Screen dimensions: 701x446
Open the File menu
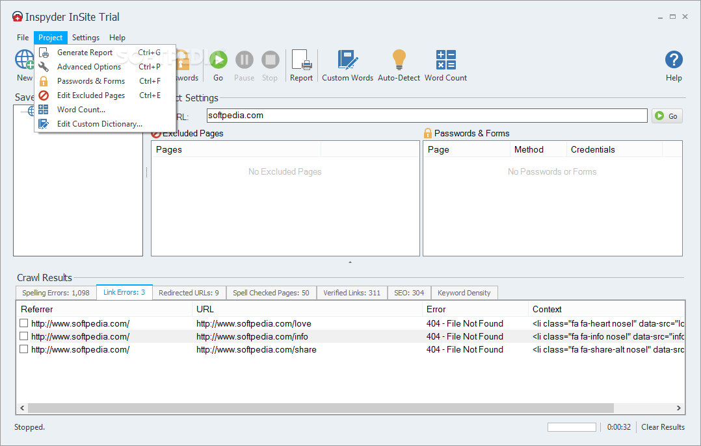[23, 38]
